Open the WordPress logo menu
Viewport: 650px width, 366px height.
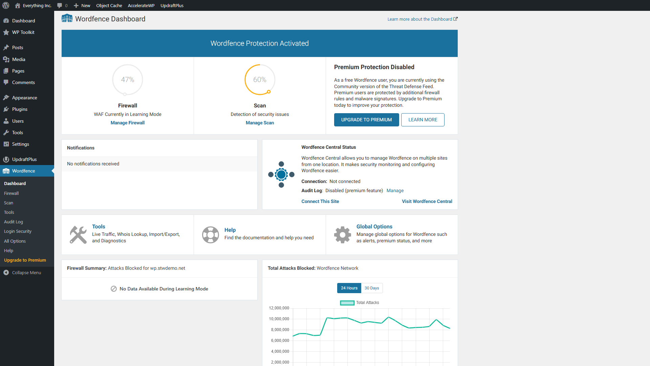click(x=6, y=5)
